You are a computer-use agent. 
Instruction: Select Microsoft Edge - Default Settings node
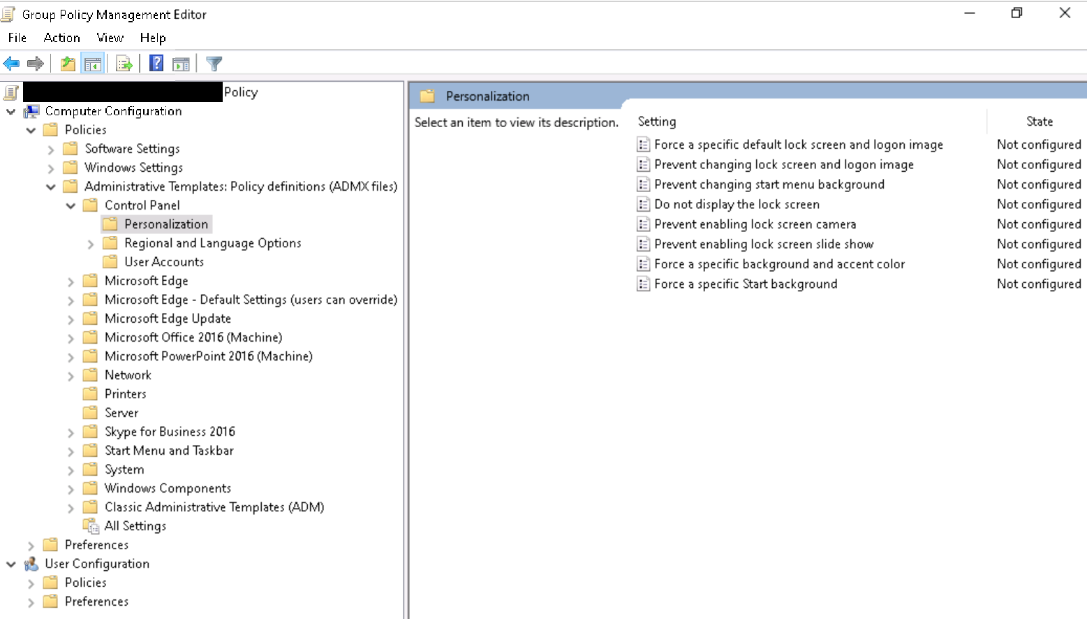[x=251, y=300]
